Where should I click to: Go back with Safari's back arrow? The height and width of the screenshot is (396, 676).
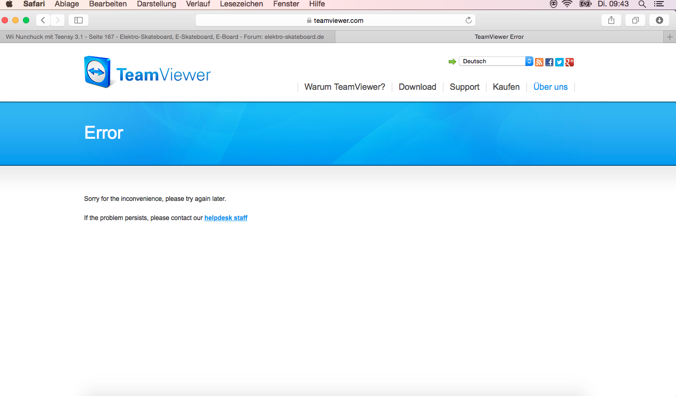click(x=43, y=20)
